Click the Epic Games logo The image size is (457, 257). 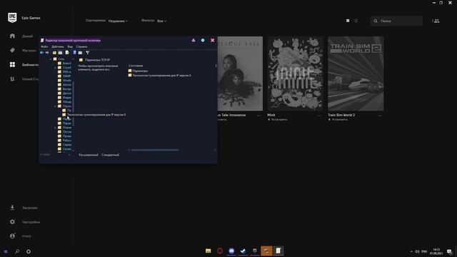point(12,18)
